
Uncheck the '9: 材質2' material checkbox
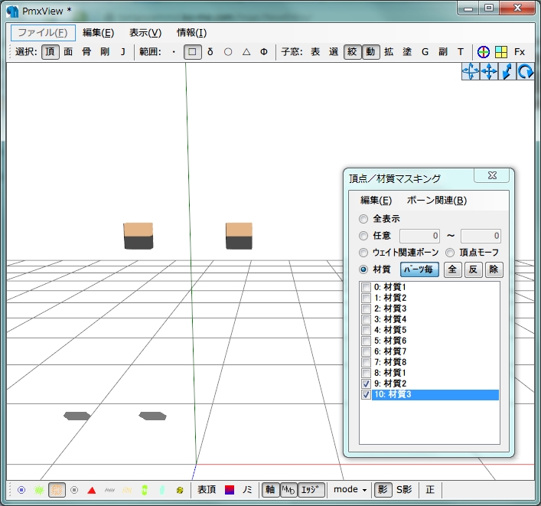click(366, 384)
